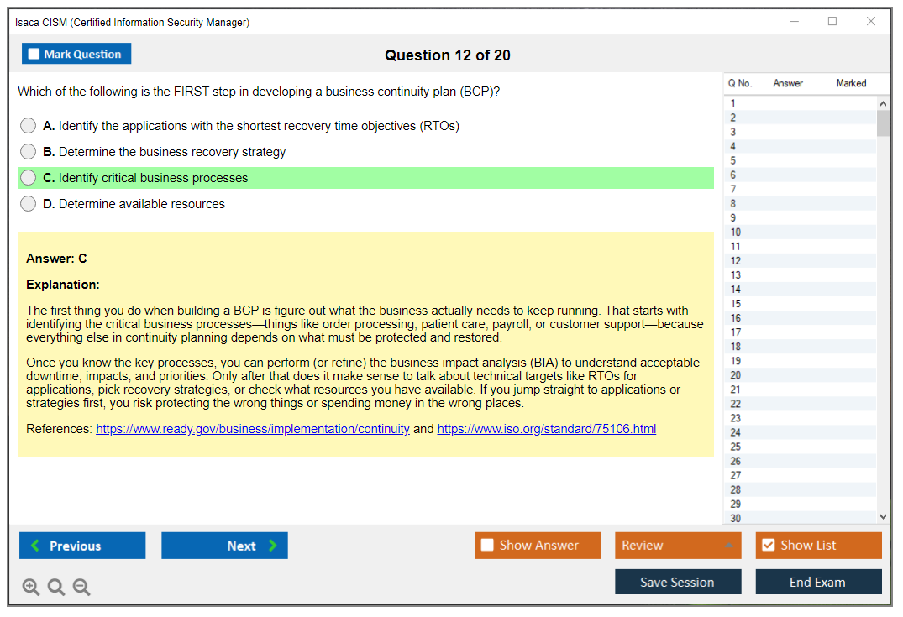The image size is (903, 617).
Task: Click the Save Session button
Action: [x=678, y=582]
